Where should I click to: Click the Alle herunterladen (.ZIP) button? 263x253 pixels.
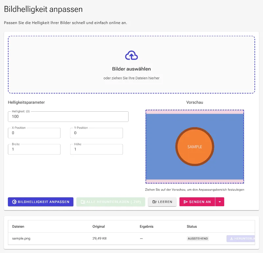point(111,202)
